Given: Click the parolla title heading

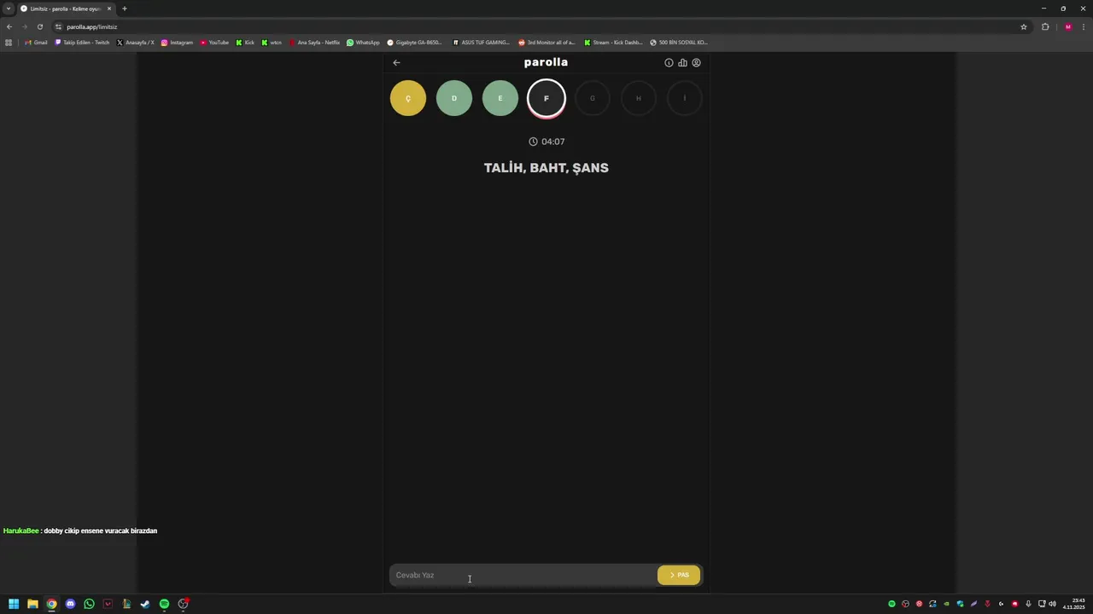Looking at the screenshot, I should tap(546, 62).
